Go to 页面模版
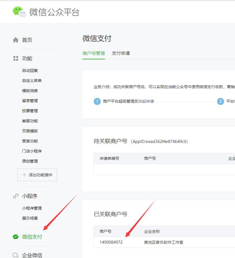This screenshot has width=235, height=258. tap(30, 131)
